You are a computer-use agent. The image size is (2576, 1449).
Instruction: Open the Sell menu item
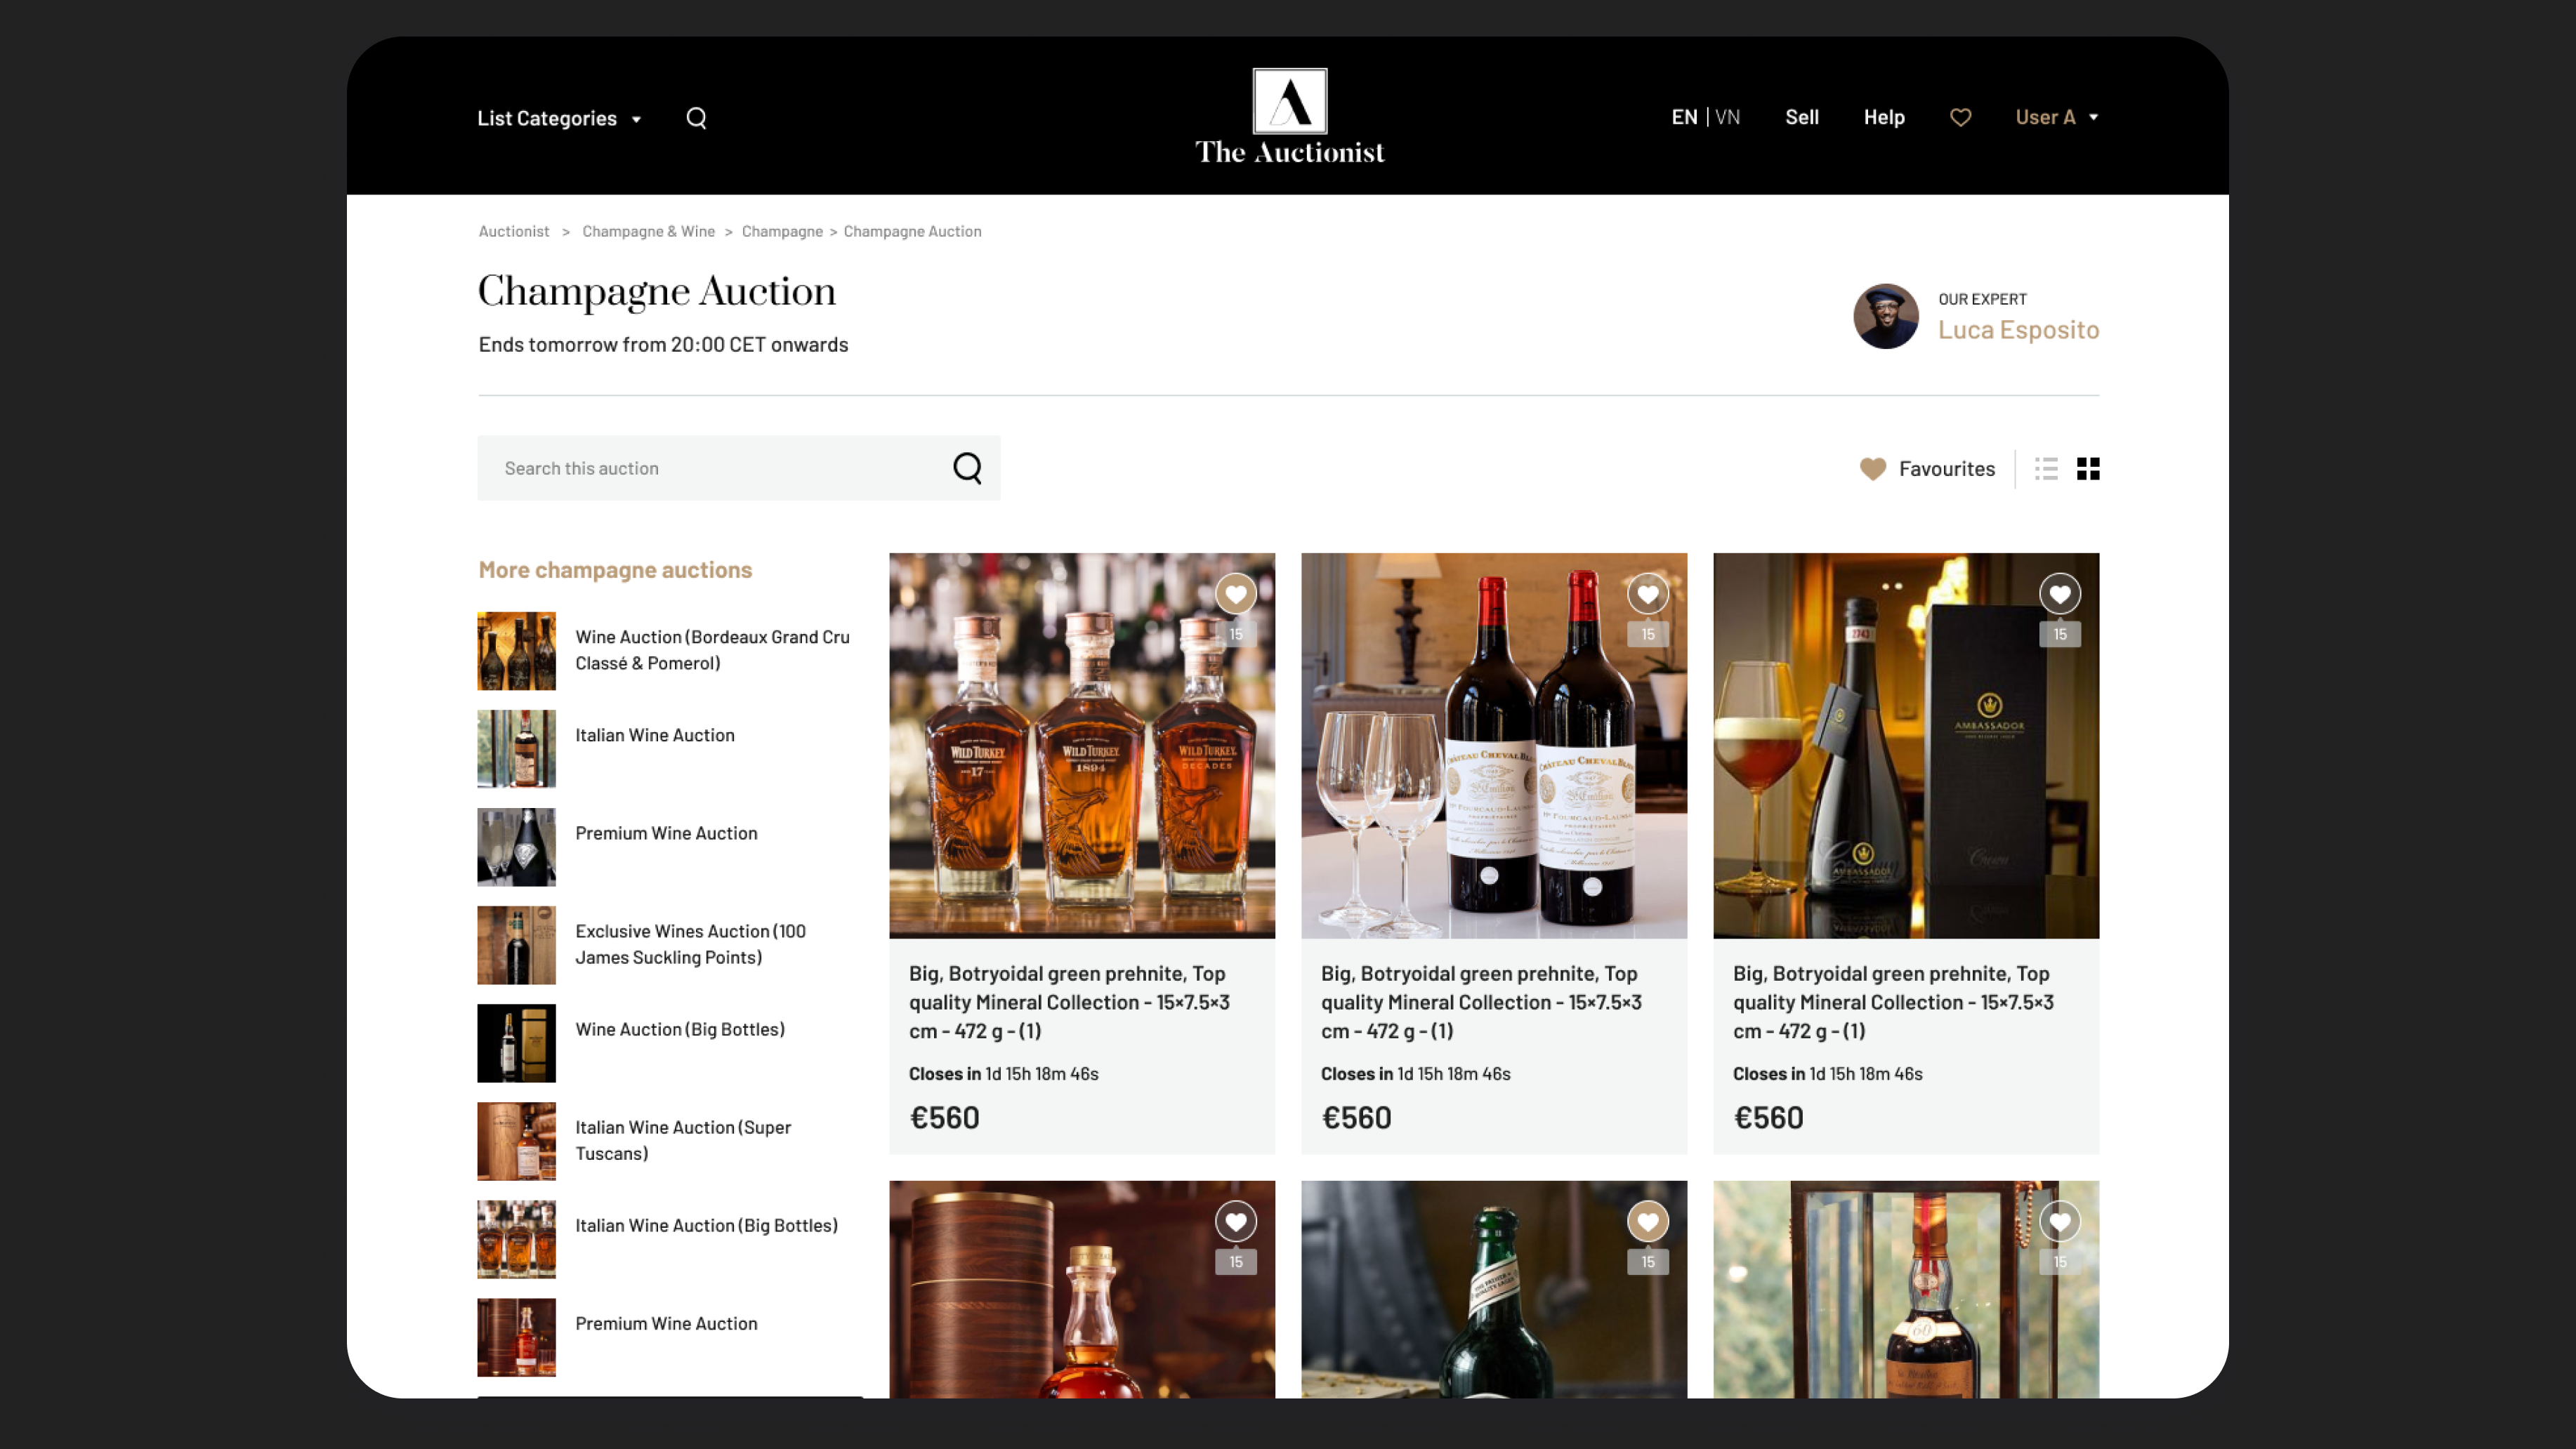pos(1801,117)
